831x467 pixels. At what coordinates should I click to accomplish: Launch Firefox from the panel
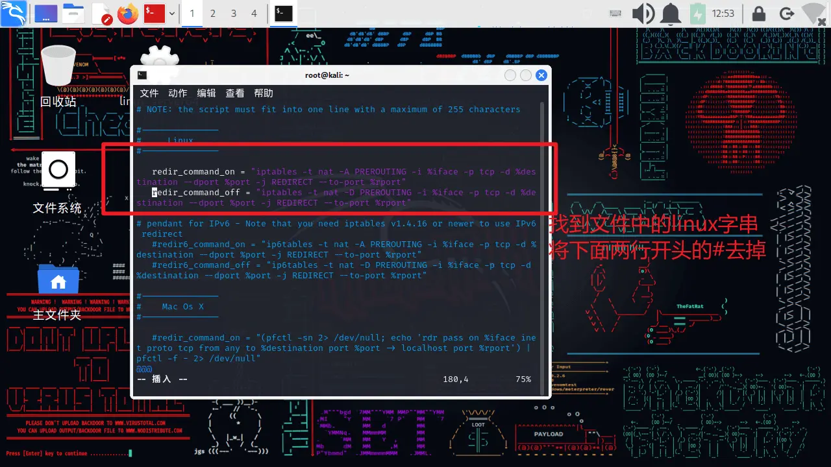(129, 14)
